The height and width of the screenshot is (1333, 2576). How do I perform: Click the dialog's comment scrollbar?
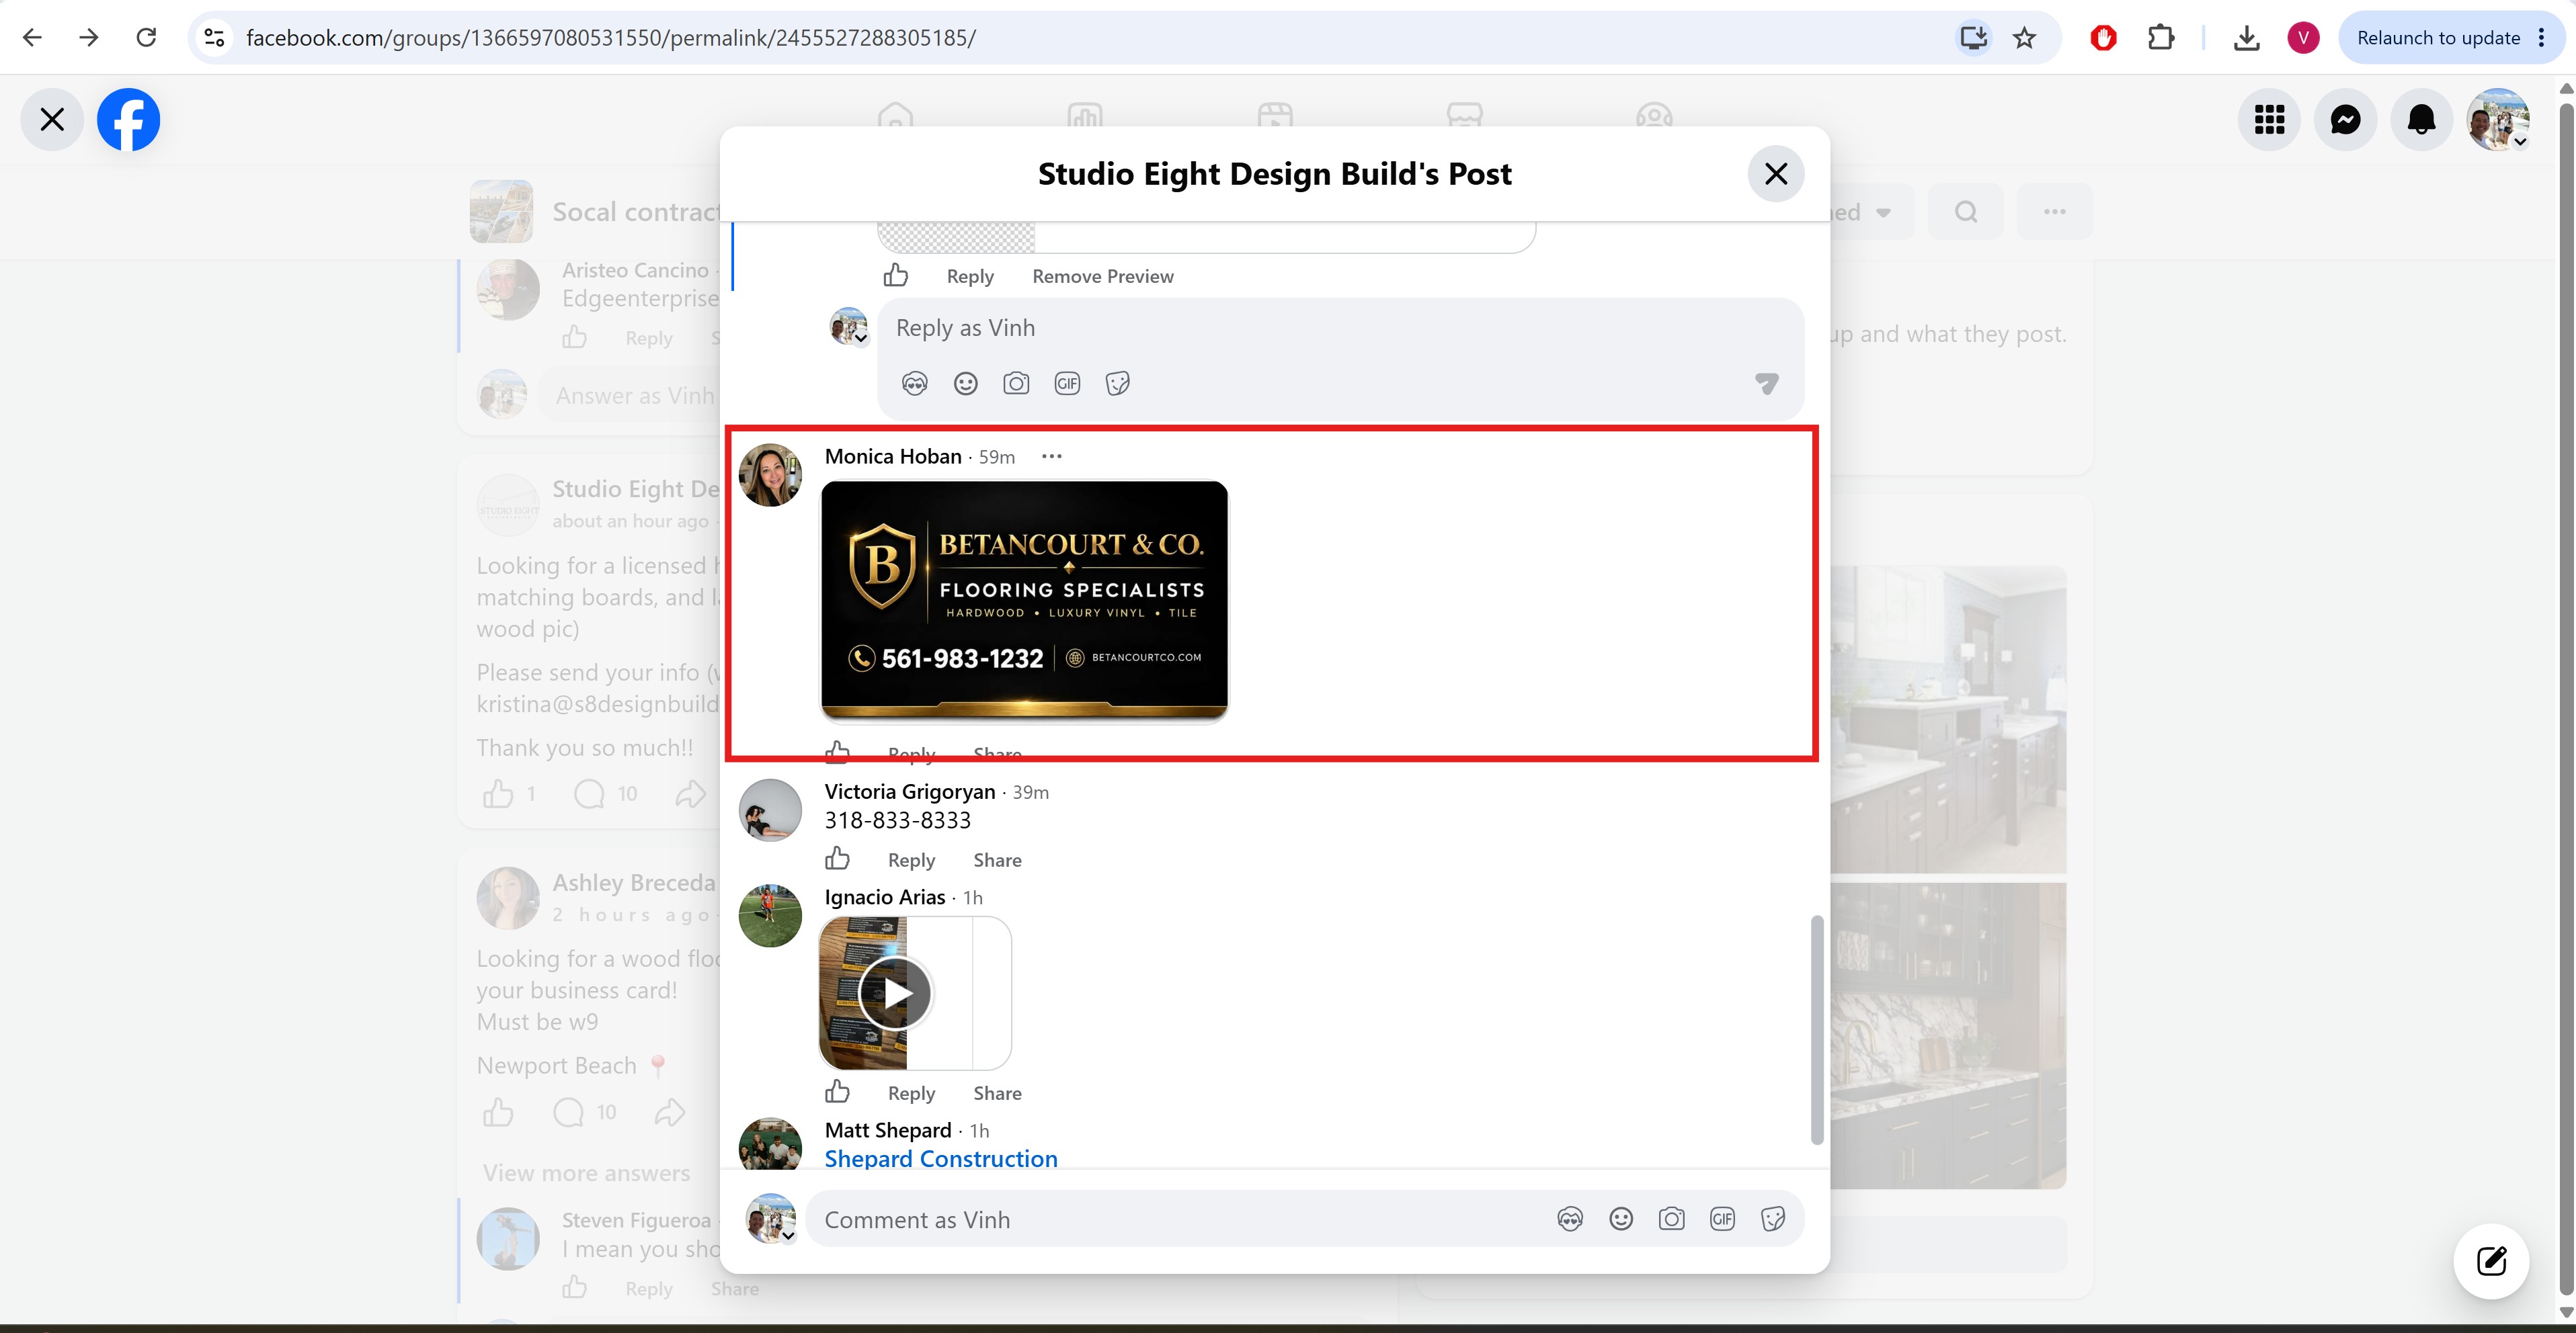pos(1817,1029)
